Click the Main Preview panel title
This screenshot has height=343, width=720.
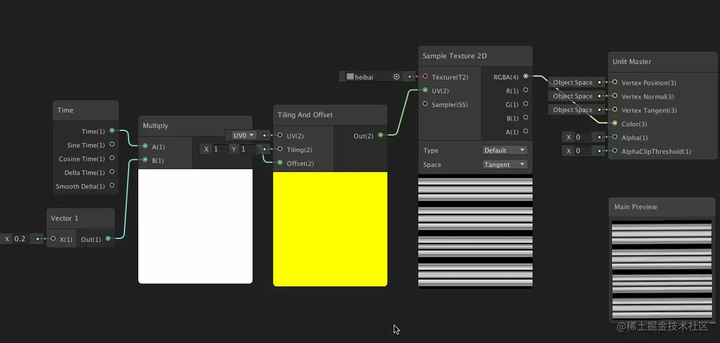pos(635,207)
